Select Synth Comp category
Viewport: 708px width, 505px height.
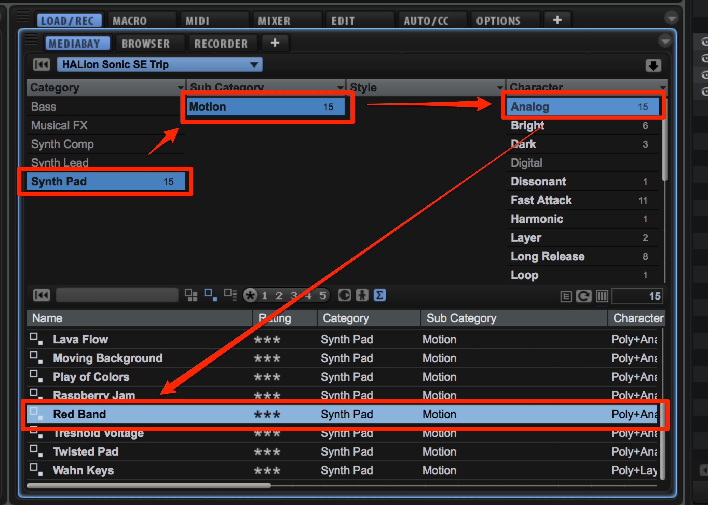[106, 144]
